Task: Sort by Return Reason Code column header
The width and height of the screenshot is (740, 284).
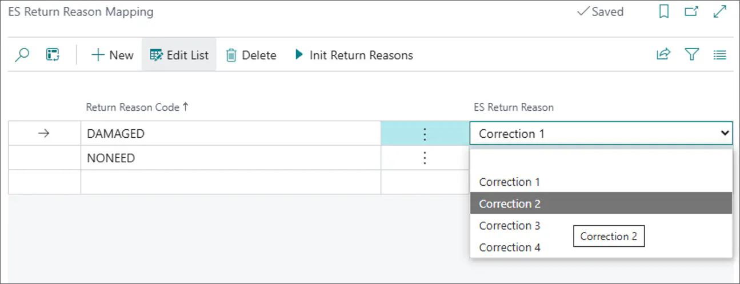Action: (137, 107)
